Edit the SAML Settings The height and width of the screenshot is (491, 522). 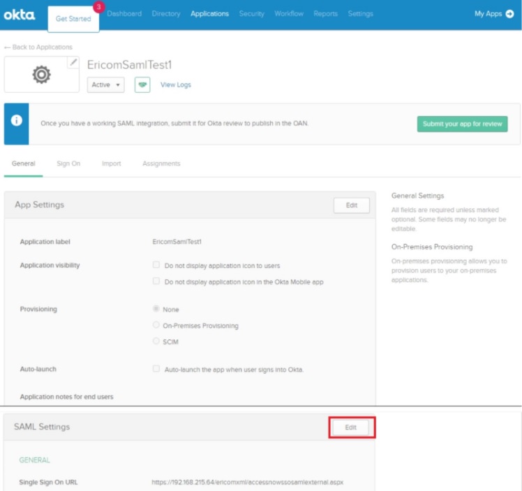[x=351, y=427]
